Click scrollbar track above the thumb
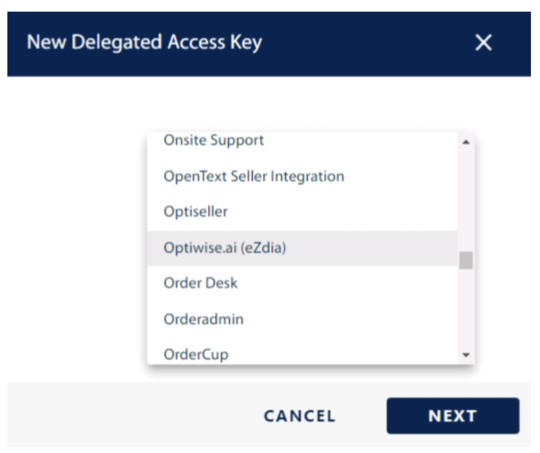 [x=466, y=196]
